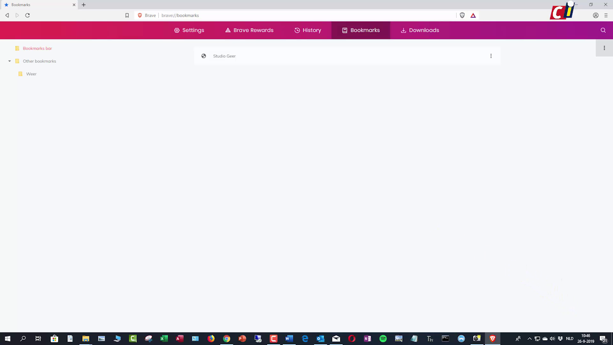Image resolution: width=613 pixels, height=345 pixels.
Task: Open a new browser tab
Action: coord(83,5)
